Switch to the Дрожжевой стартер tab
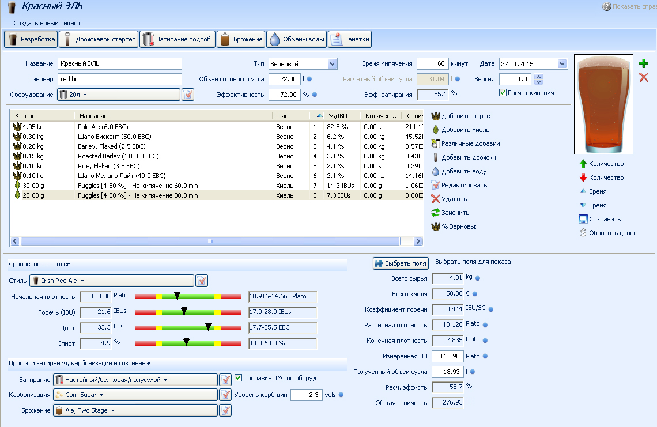This screenshot has height=427, width=657. (99, 39)
